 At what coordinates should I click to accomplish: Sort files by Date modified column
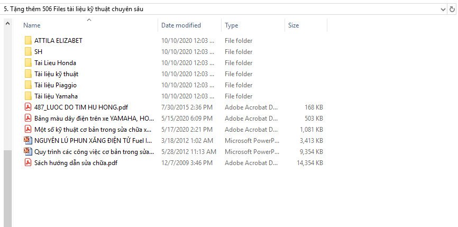(181, 25)
